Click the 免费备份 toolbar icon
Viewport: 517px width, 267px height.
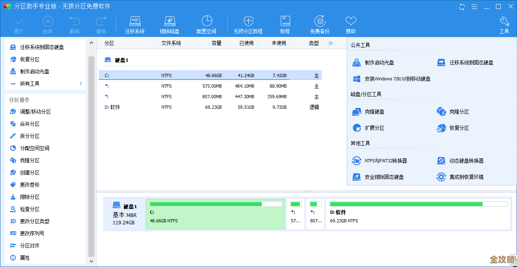320,24
